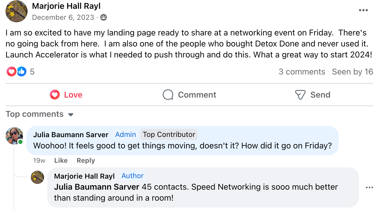Click the blue thumbs-up reaction icon
The width and height of the screenshot is (375, 210).
[21, 72]
